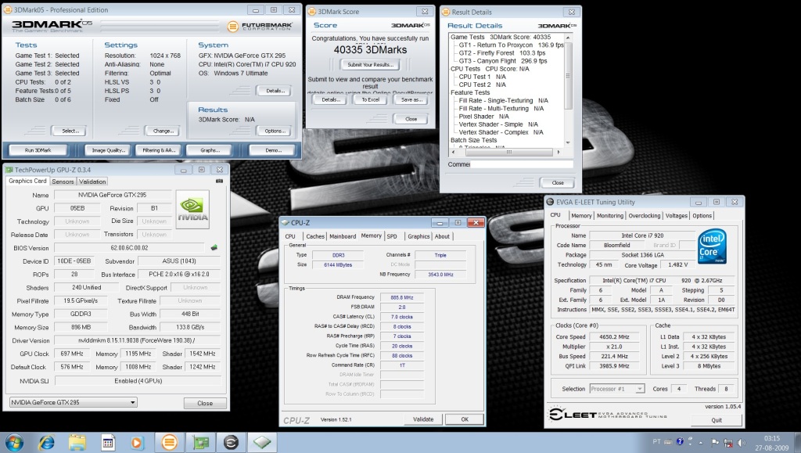
Task: Click the Result Details vertical scrollbar thumb
Action: (568, 76)
